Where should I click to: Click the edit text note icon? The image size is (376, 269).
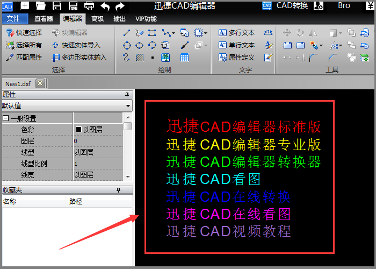(269, 58)
